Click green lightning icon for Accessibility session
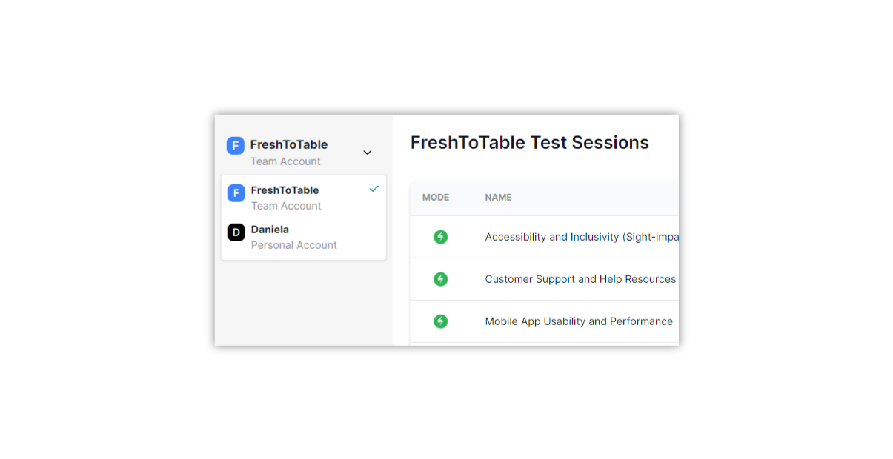Image resolution: width=893 pixels, height=459 pixels. (x=441, y=237)
